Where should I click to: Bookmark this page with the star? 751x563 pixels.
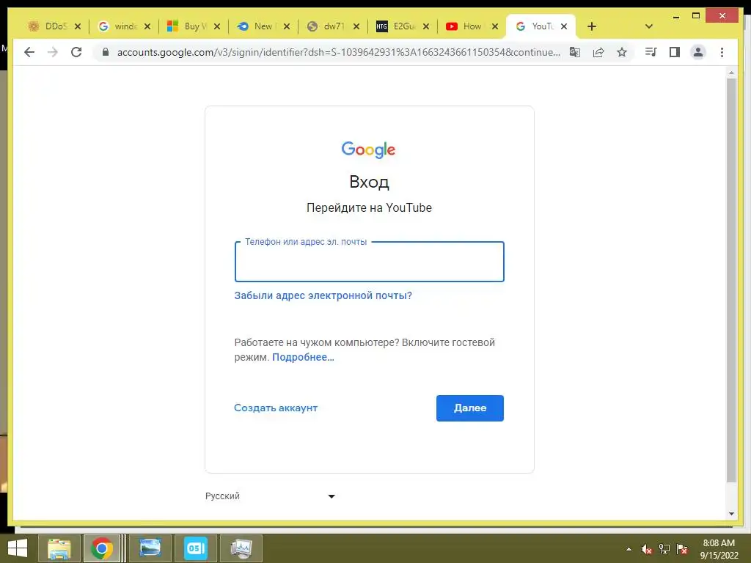[x=622, y=52]
